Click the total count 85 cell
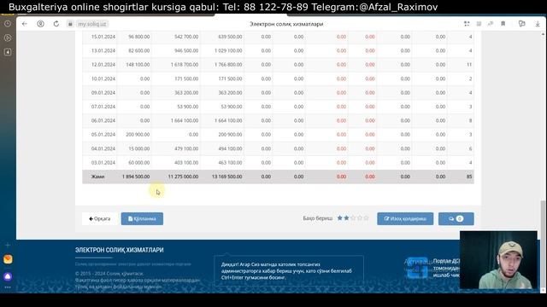 tap(469, 177)
